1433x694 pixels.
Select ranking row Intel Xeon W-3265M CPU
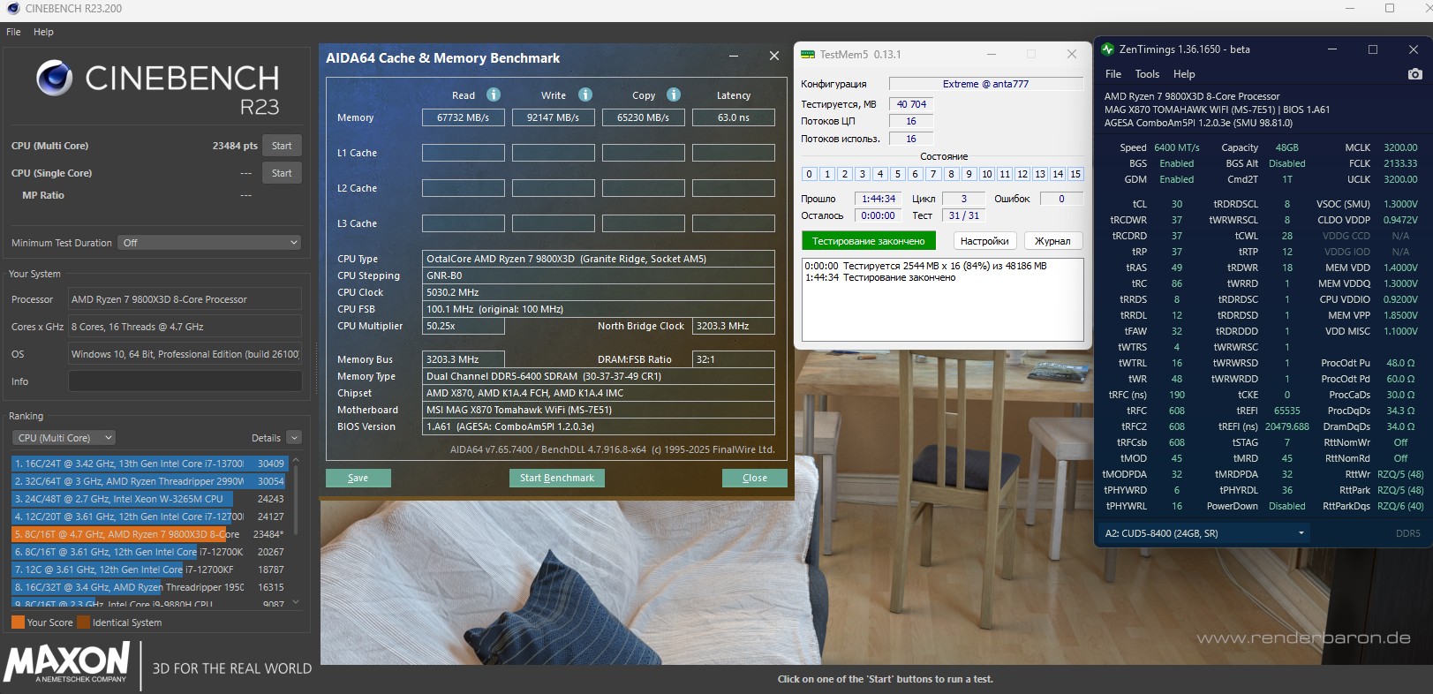coord(149,499)
